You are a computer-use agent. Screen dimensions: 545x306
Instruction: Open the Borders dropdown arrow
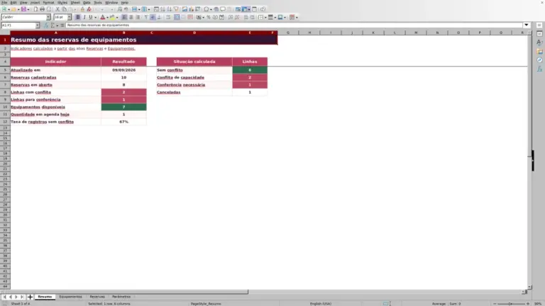[265, 17]
